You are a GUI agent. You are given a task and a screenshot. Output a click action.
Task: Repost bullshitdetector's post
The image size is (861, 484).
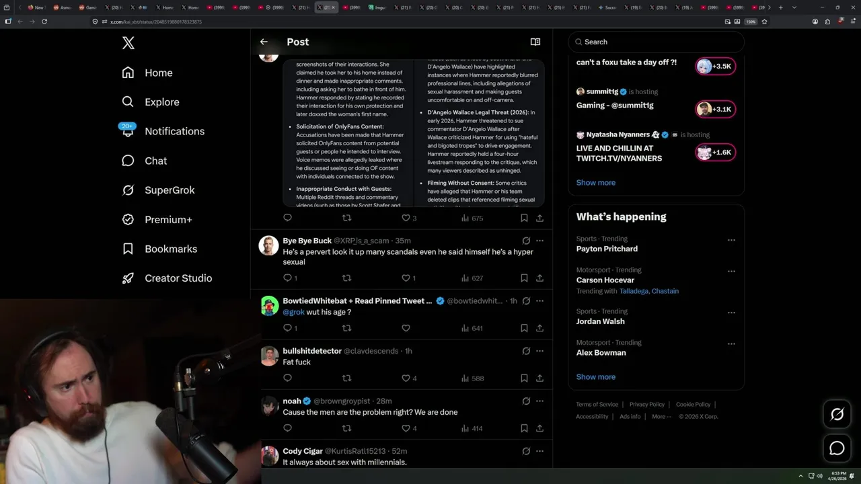pos(347,378)
